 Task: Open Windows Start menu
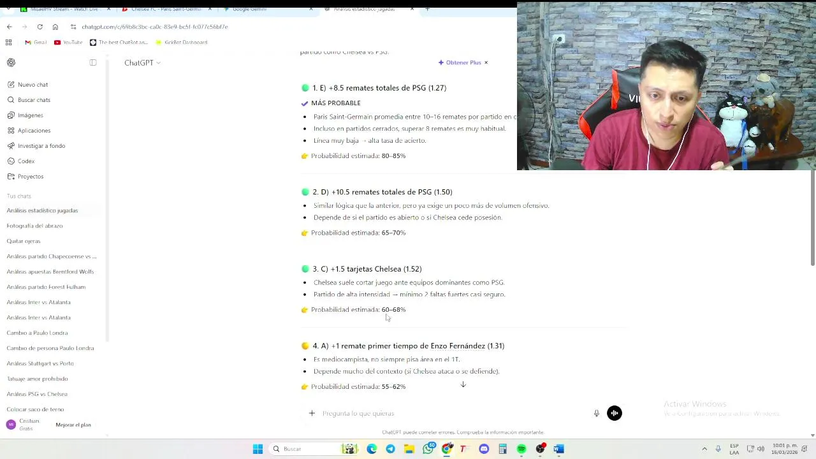258,449
